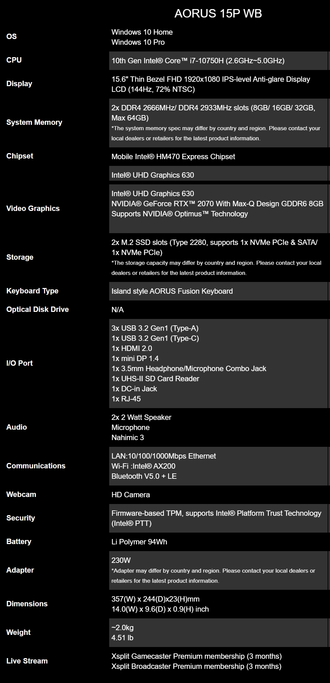Select the Communications row label
The height and width of the screenshot is (683, 330).
click(x=36, y=466)
